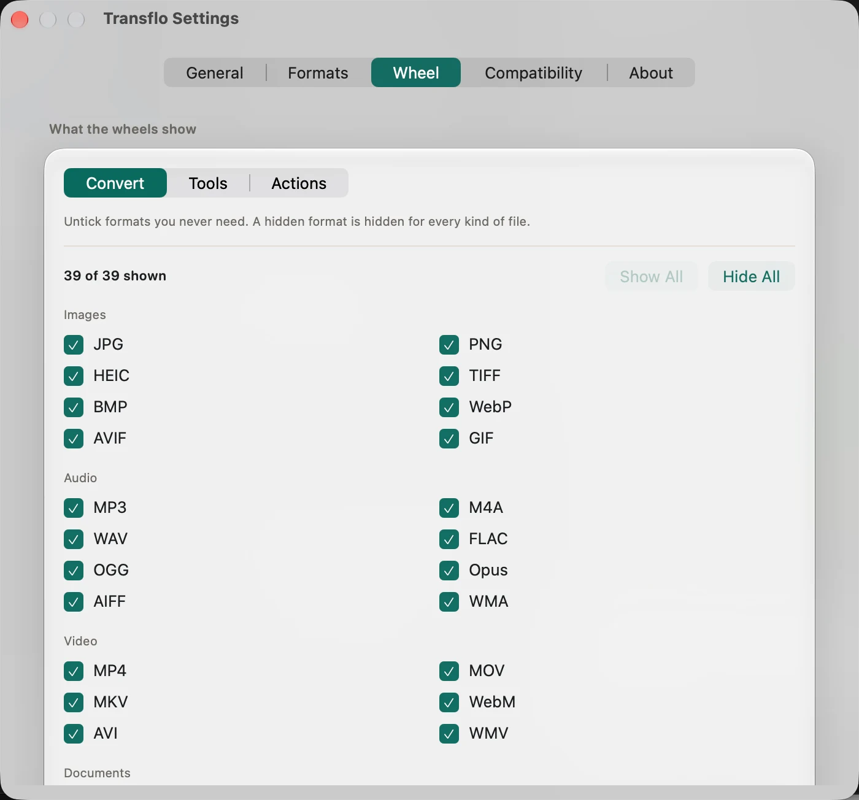Click the 'Video' section label
This screenshot has width=859, height=800.
tap(80, 641)
